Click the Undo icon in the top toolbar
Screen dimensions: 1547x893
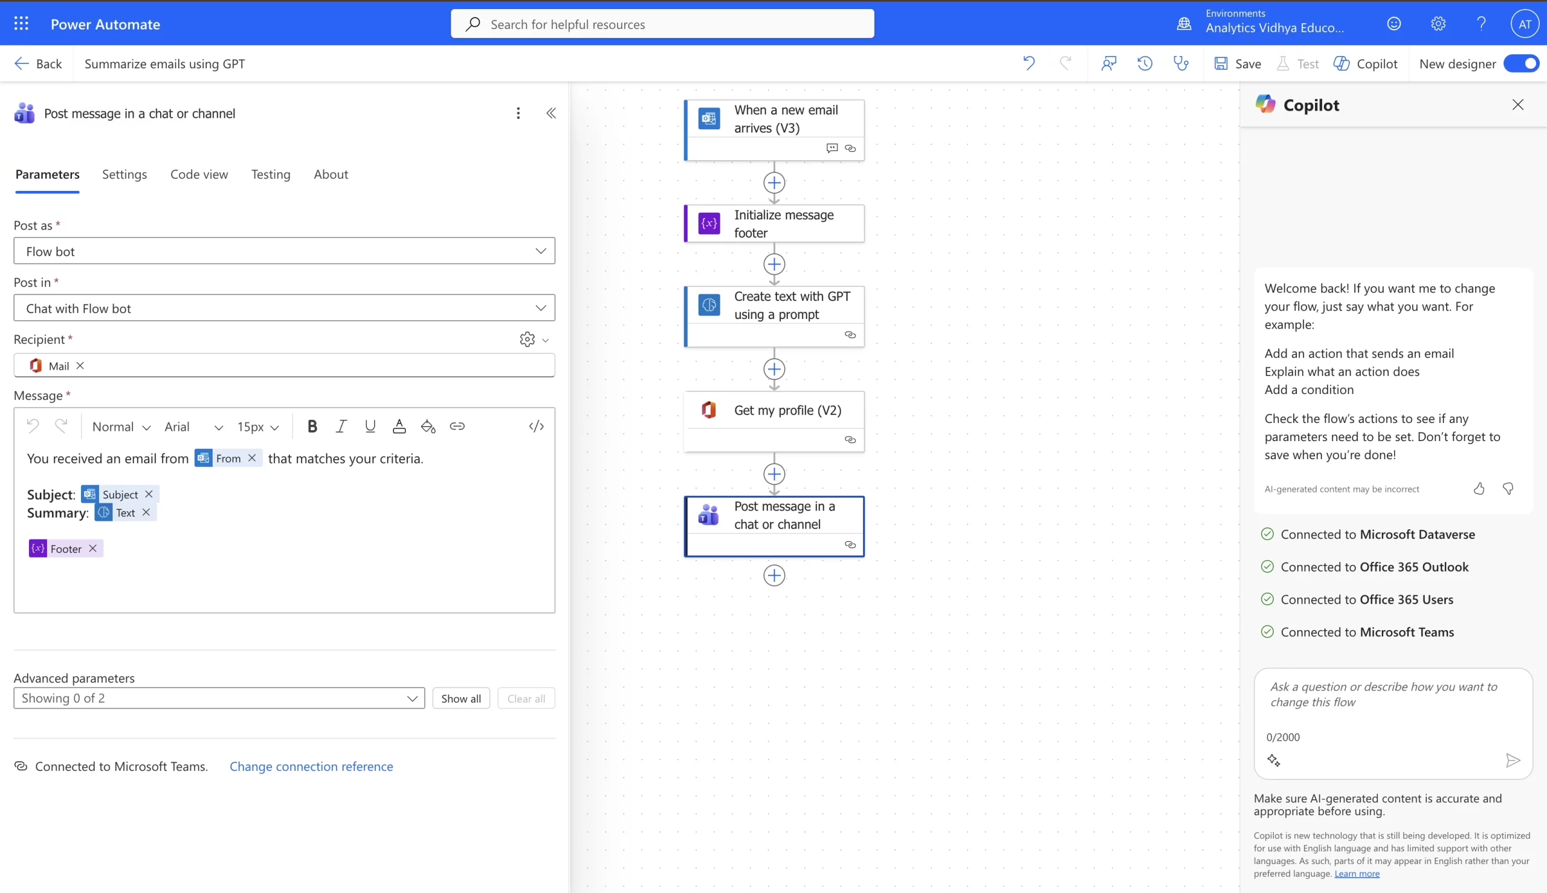(1029, 63)
